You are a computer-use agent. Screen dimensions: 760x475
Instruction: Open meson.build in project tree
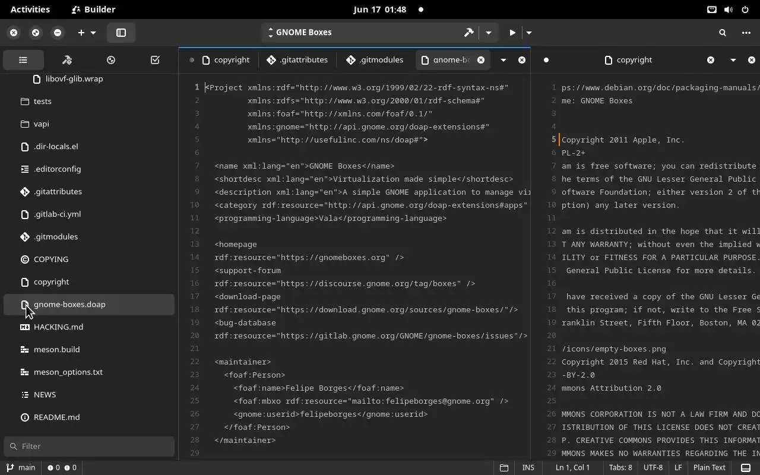tap(89, 350)
